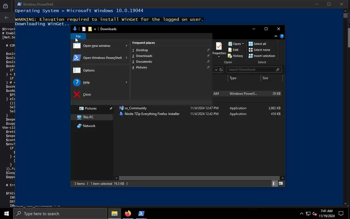Click the Open new window icon in File menu
The height and width of the screenshot is (219, 350).
coord(77,46)
